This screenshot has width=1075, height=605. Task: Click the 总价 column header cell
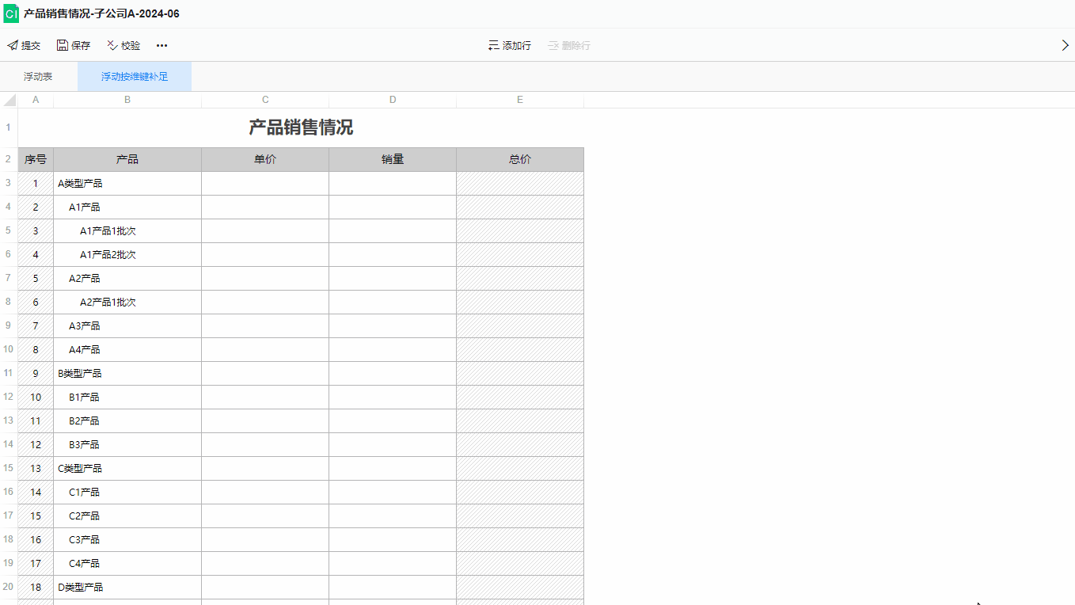[x=520, y=159]
